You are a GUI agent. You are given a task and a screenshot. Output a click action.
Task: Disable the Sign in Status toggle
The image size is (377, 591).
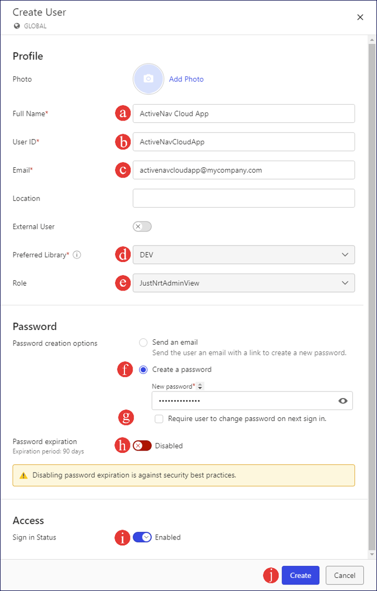(142, 537)
